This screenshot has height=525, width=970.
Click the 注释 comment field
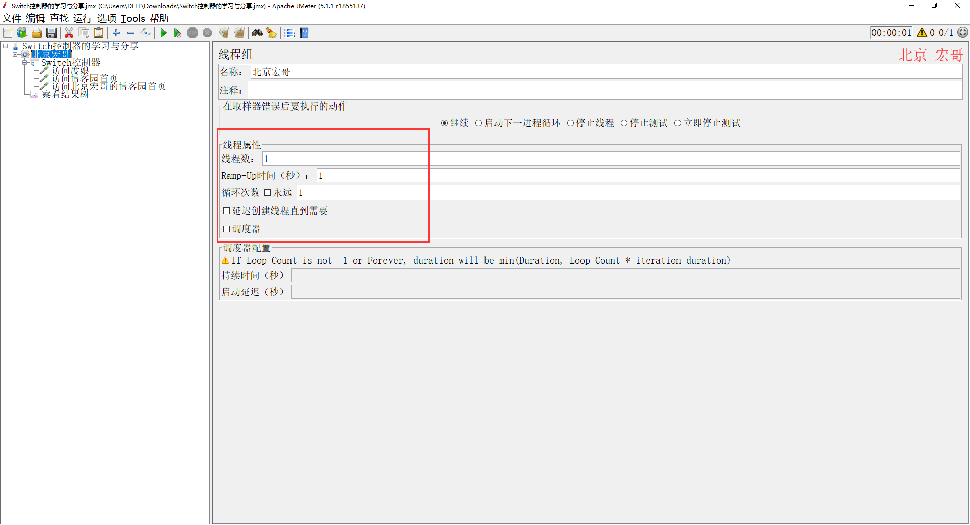pyautogui.click(x=605, y=91)
